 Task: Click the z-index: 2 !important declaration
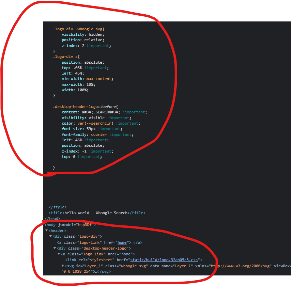86,46
